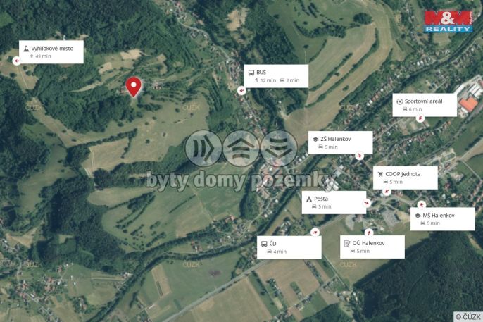Click the M&M Reality logo
Image resolution: width=483 pixels, height=322 pixels.
pos(448,22)
